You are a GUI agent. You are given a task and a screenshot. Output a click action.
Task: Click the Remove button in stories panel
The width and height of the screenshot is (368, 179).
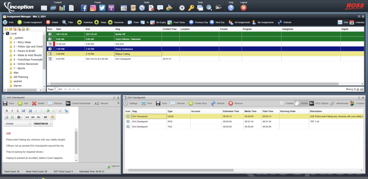click(236, 103)
